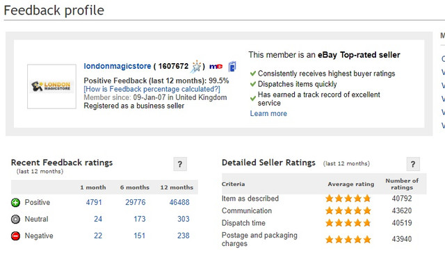View 29776 positive ratings for 6 months

136,202
